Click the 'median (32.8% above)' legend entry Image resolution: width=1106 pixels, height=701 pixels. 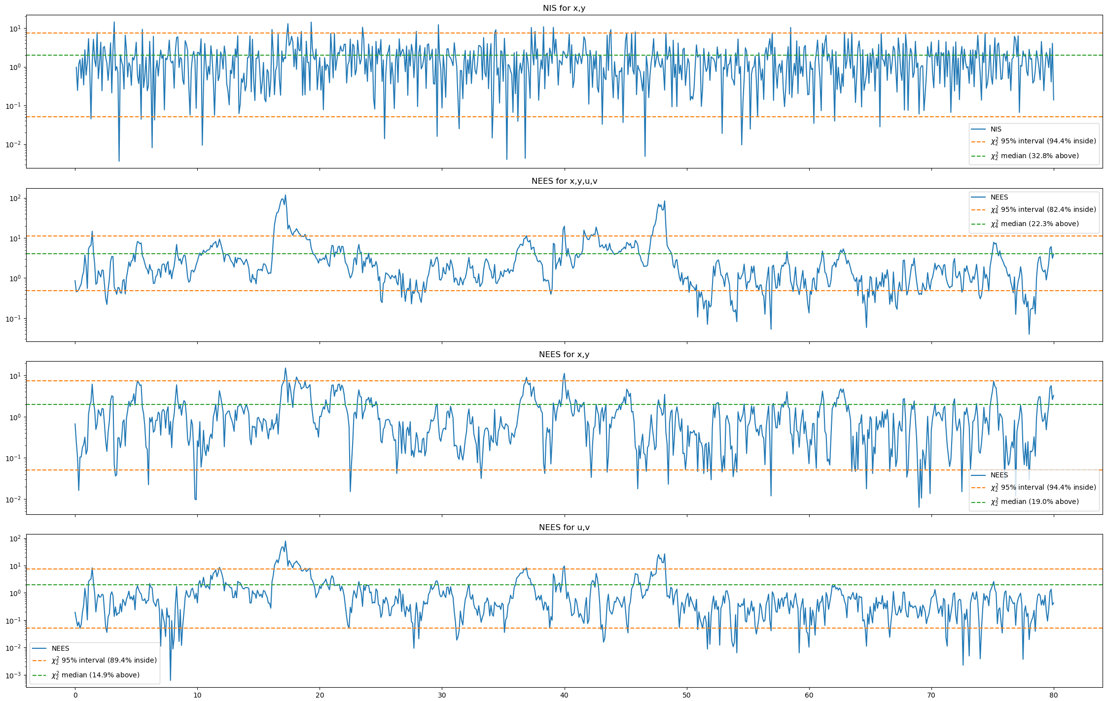click(x=1035, y=156)
